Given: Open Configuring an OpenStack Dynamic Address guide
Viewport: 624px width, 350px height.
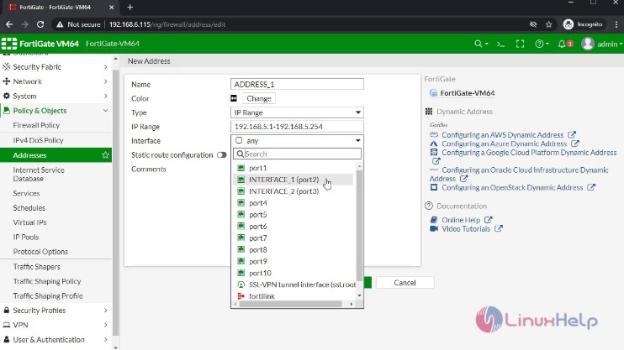Looking at the screenshot, I should 512,187.
